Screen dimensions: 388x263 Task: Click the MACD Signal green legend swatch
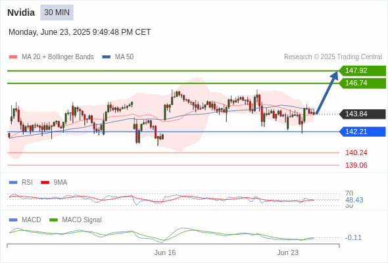(x=53, y=220)
